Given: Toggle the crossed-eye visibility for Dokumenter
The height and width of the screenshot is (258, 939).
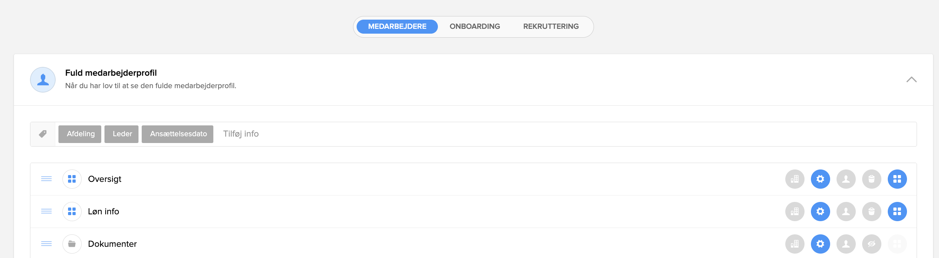Looking at the screenshot, I should [x=872, y=244].
